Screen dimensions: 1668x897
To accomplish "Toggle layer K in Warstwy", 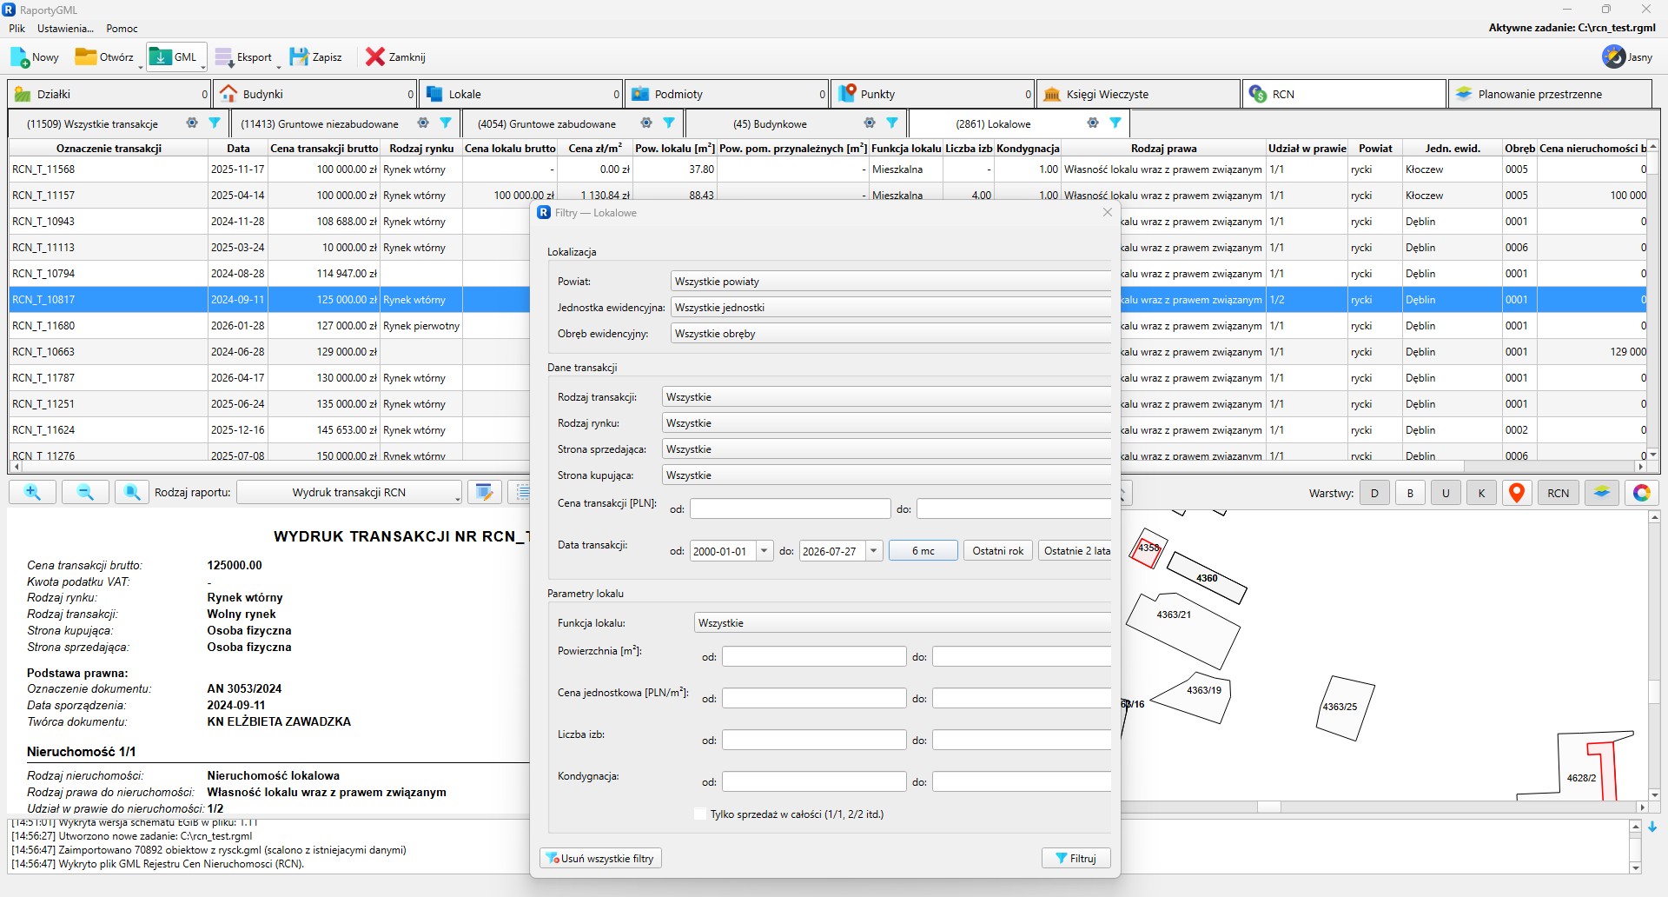I will pyautogui.click(x=1481, y=493).
